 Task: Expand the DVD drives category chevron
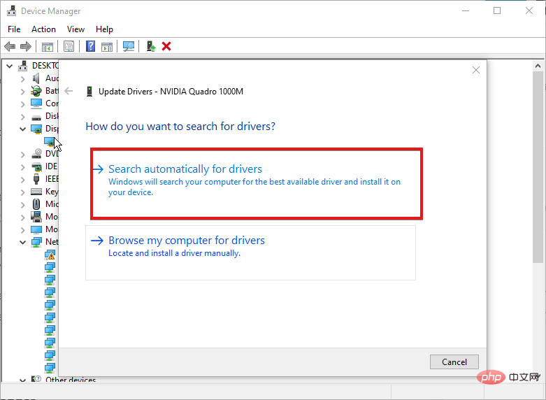[22, 155]
